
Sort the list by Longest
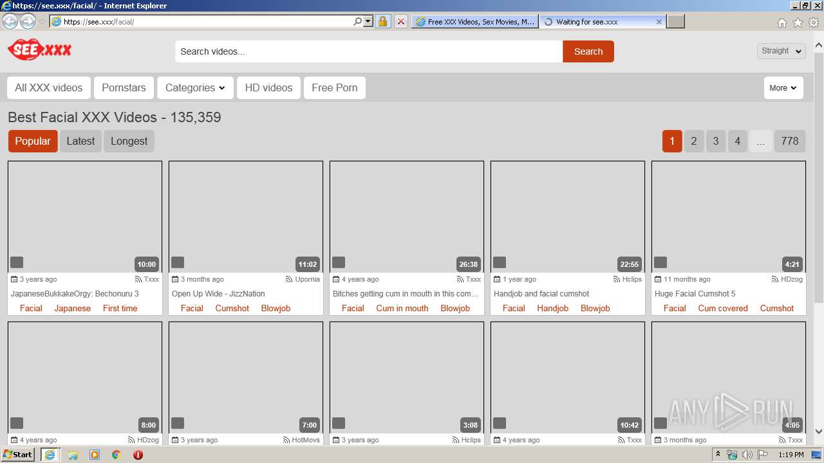pyautogui.click(x=129, y=141)
